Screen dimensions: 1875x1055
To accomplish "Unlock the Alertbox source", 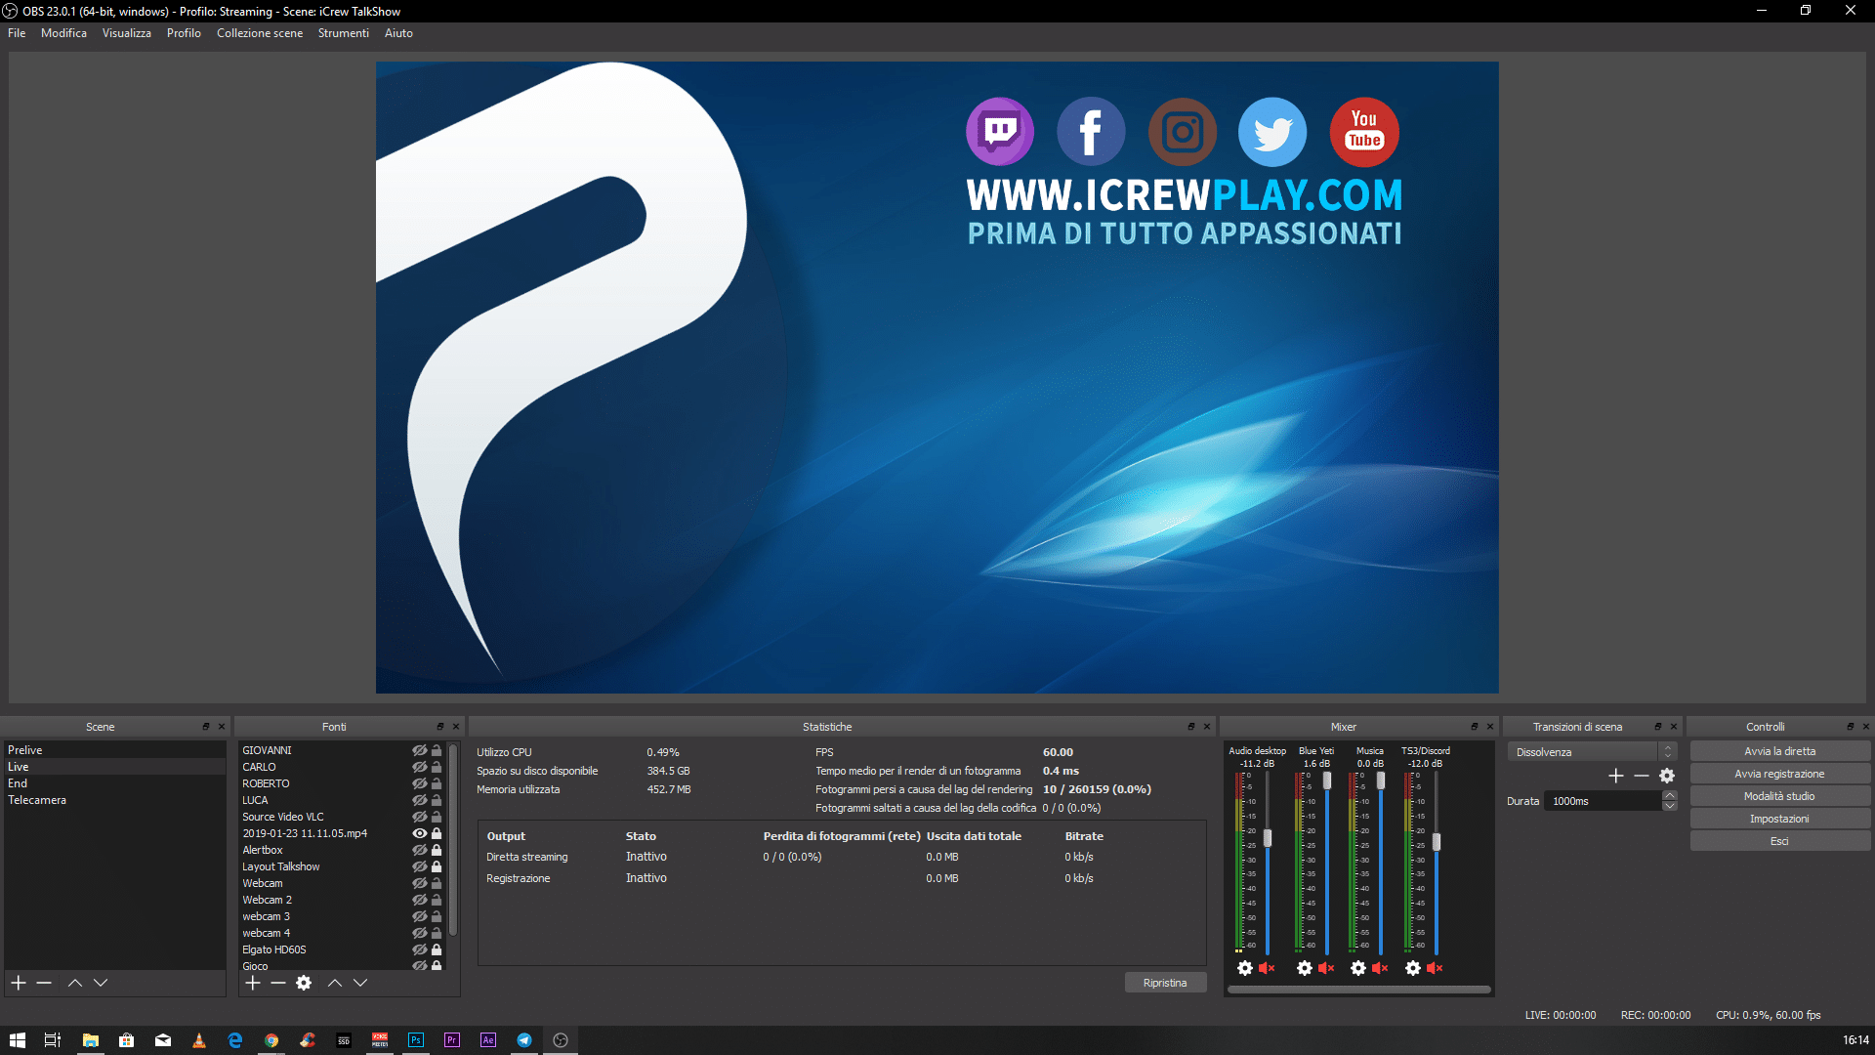I will coord(437,850).
